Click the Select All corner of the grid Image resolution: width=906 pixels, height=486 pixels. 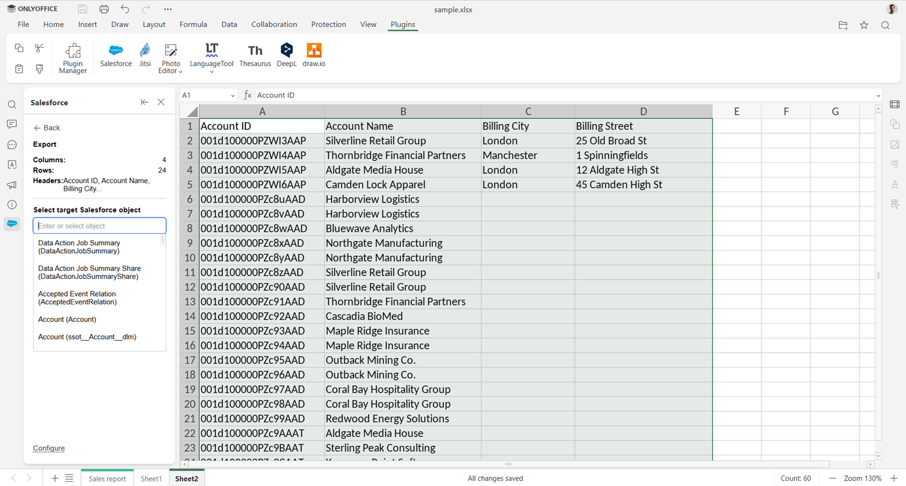pyautogui.click(x=189, y=111)
